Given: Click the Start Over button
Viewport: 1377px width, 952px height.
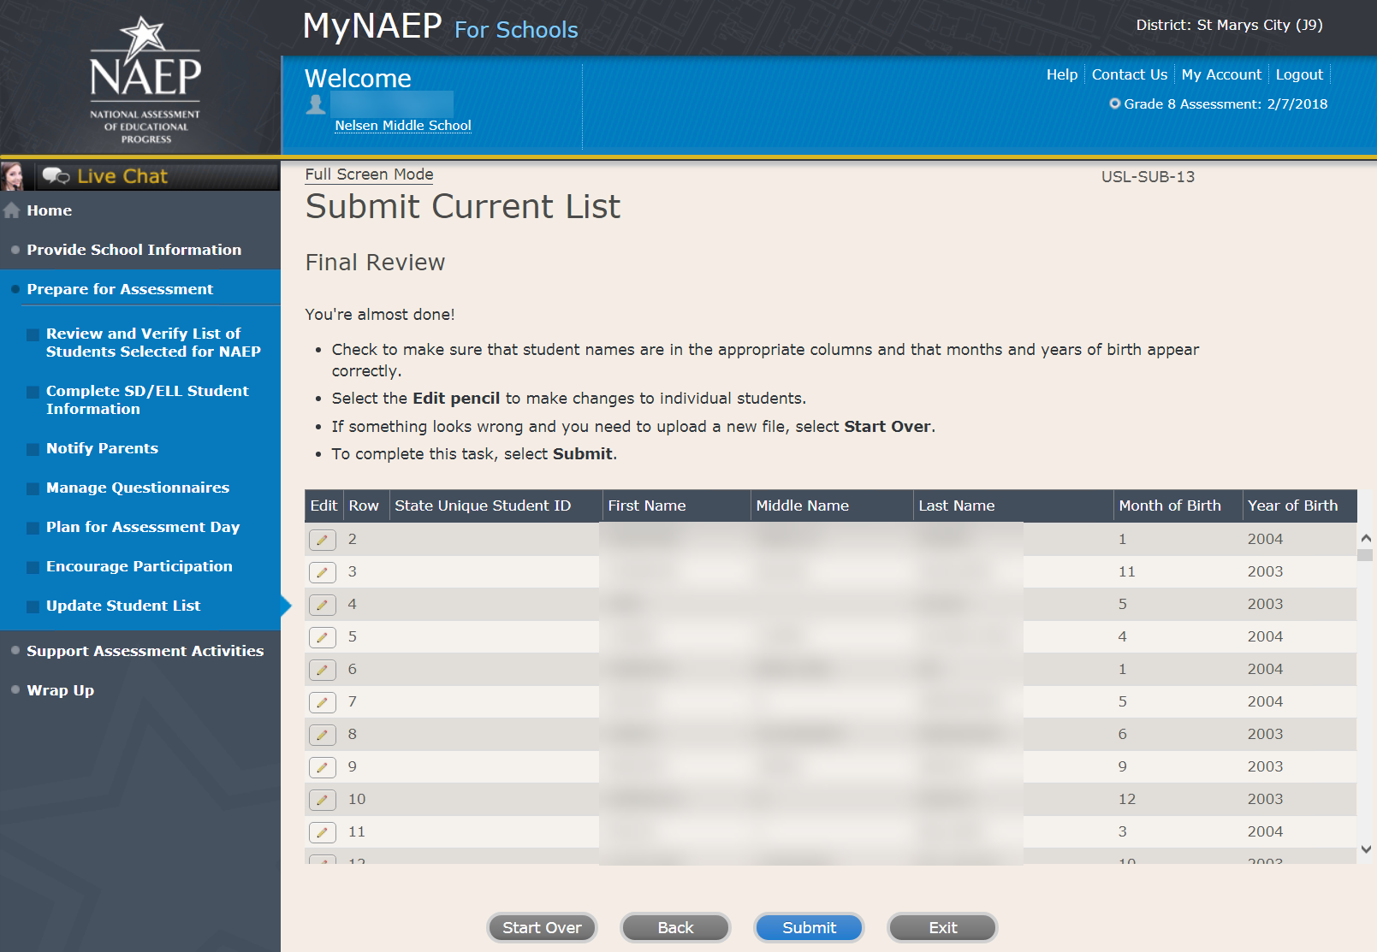Looking at the screenshot, I should click(542, 927).
